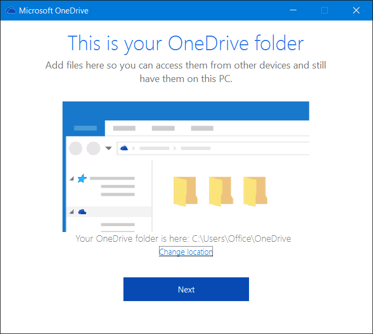Click the 'Add files here' description text

pos(185,72)
